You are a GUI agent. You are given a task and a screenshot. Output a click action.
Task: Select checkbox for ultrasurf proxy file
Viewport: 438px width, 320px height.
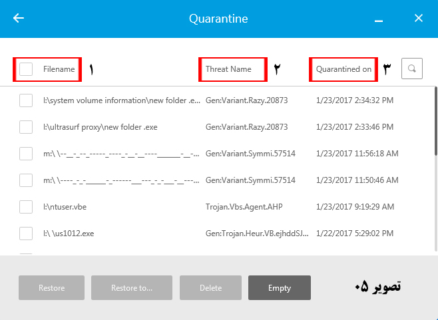(26, 127)
